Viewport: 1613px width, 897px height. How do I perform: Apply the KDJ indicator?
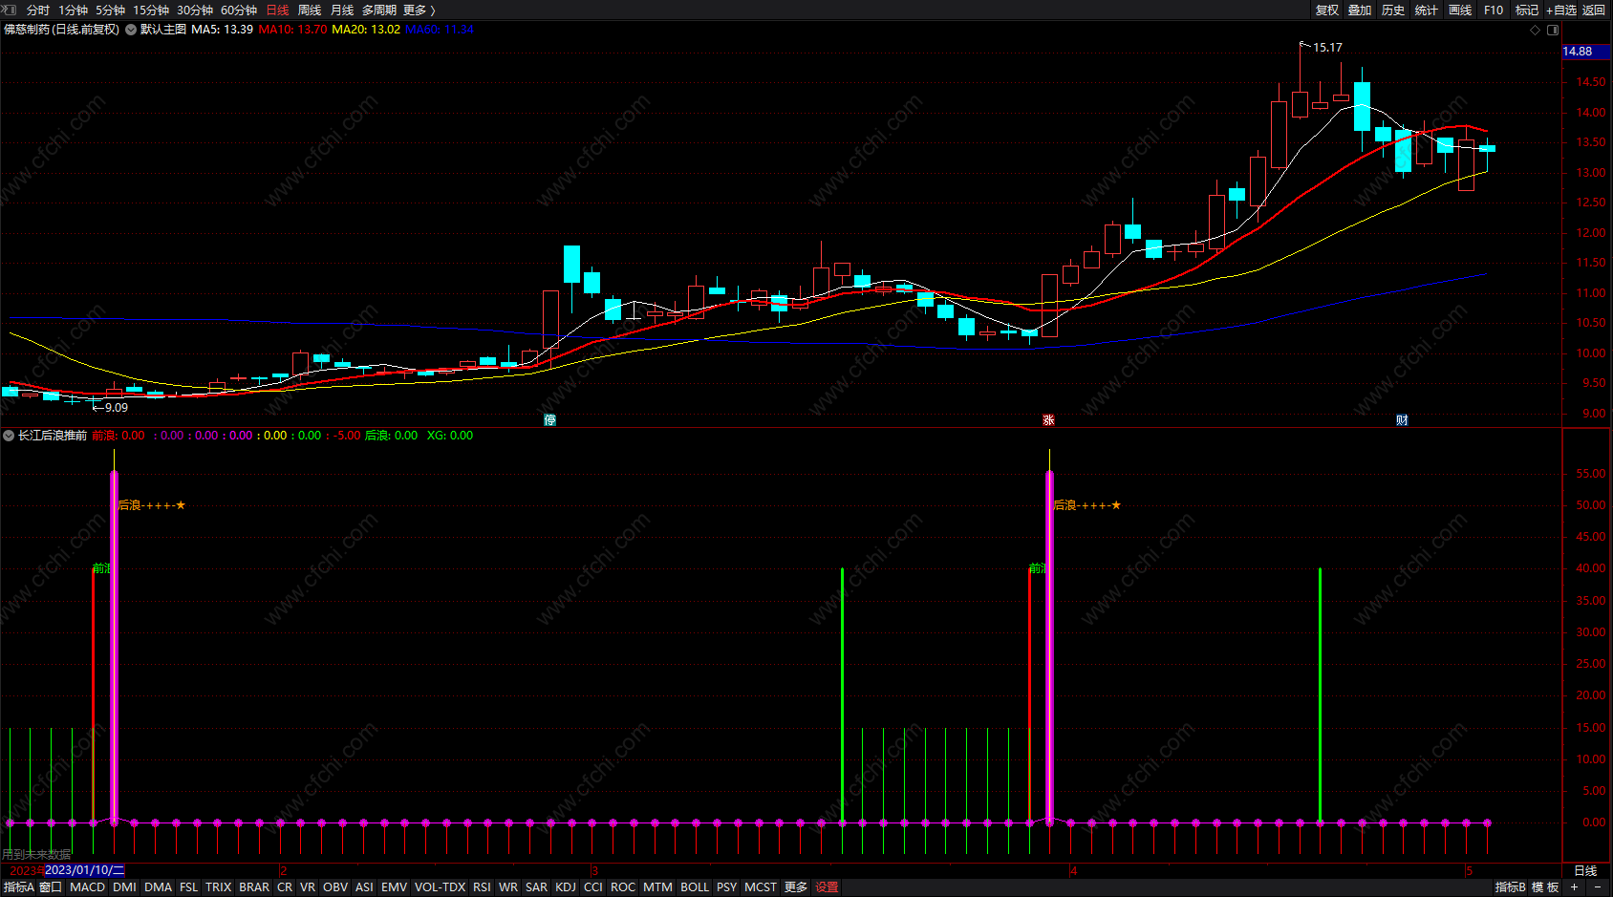(x=566, y=887)
